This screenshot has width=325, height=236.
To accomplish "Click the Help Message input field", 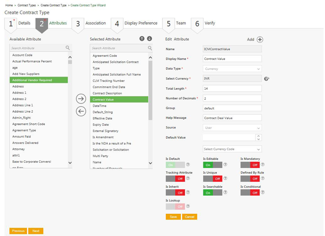I will 232,118.
